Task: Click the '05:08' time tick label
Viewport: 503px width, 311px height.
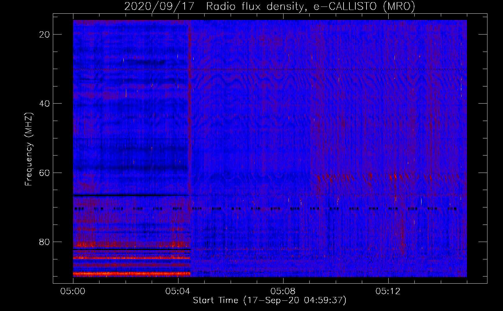Action: (x=283, y=291)
